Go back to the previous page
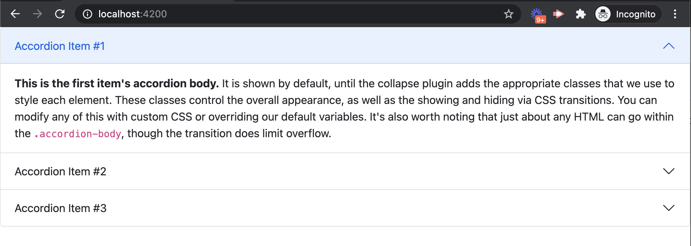 (15, 14)
